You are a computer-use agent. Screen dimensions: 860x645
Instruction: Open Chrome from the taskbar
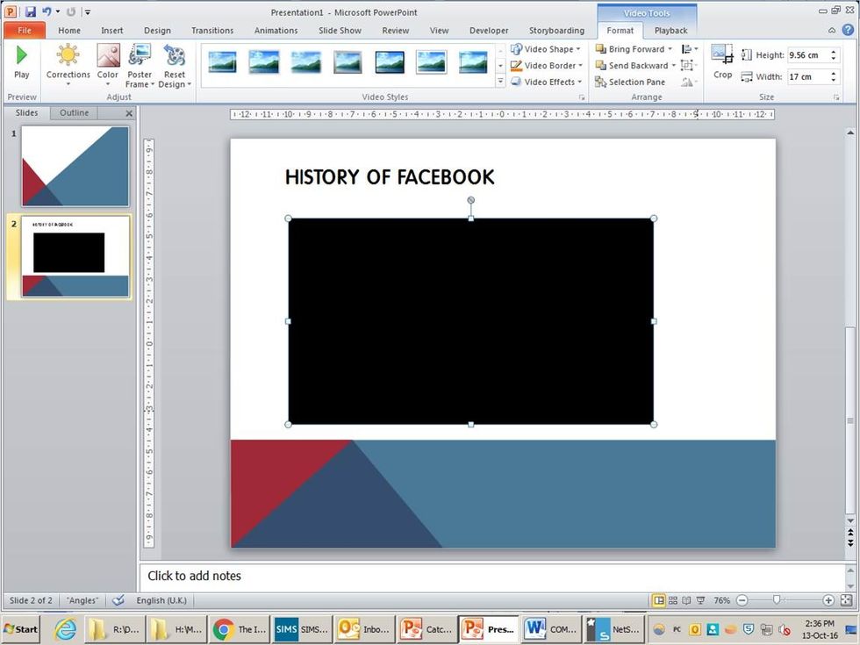pyautogui.click(x=239, y=629)
